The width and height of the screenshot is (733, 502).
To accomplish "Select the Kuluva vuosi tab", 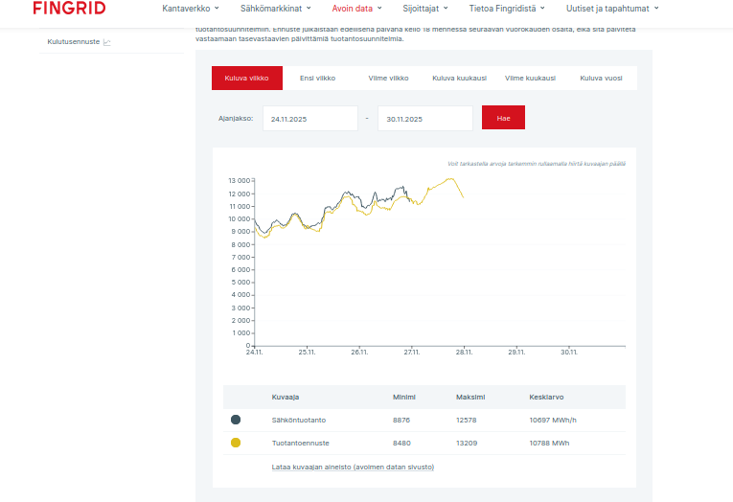I will (601, 79).
